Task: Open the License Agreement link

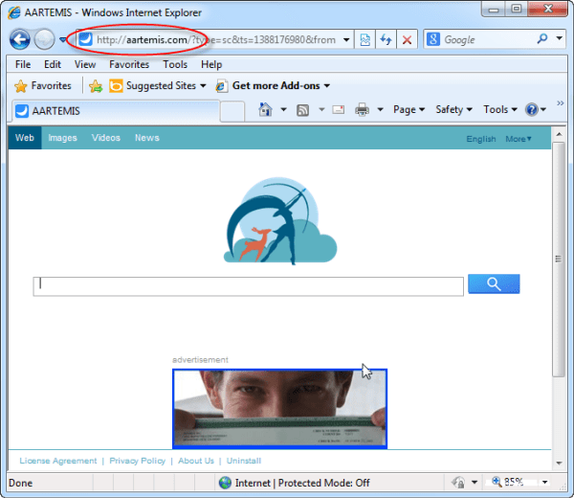Action: click(57, 461)
